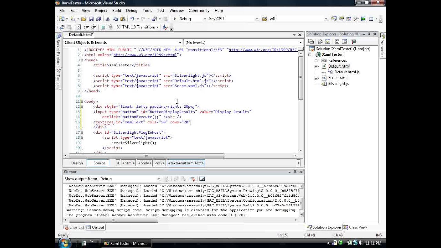Undo the last action with the Undo icon
This screenshot has height=248, width=441.
click(x=132, y=19)
